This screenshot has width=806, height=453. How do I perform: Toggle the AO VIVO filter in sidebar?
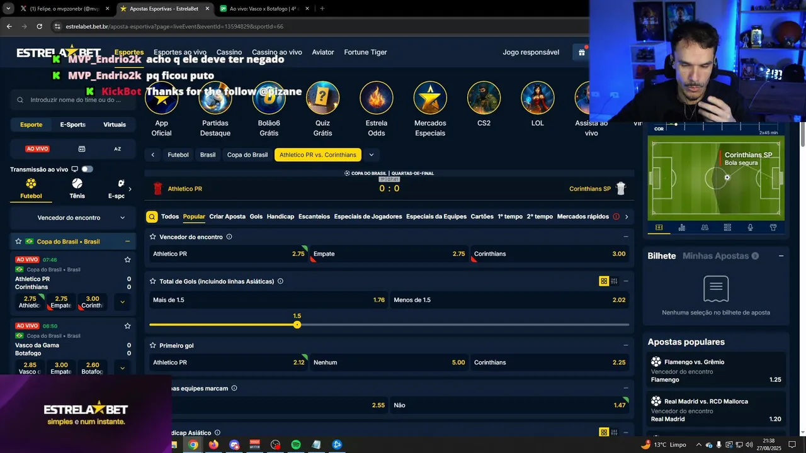(37, 149)
